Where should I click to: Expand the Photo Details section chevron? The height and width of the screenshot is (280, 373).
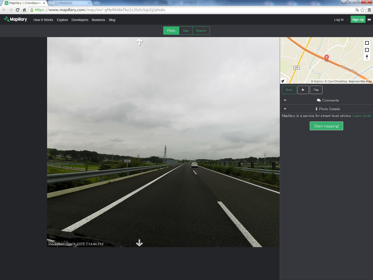pyautogui.click(x=285, y=109)
